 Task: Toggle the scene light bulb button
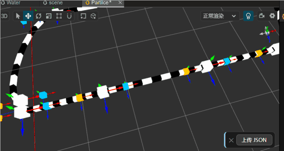(x=248, y=16)
